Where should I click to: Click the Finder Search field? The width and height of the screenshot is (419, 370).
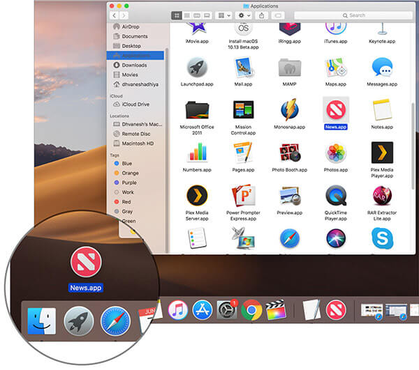(x=353, y=15)
